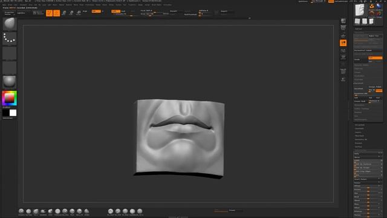Toggle Edit mode button
Image resolution: width=387 pixels, height=218 pixels.
pyautogui.click(x=49, y=13)
